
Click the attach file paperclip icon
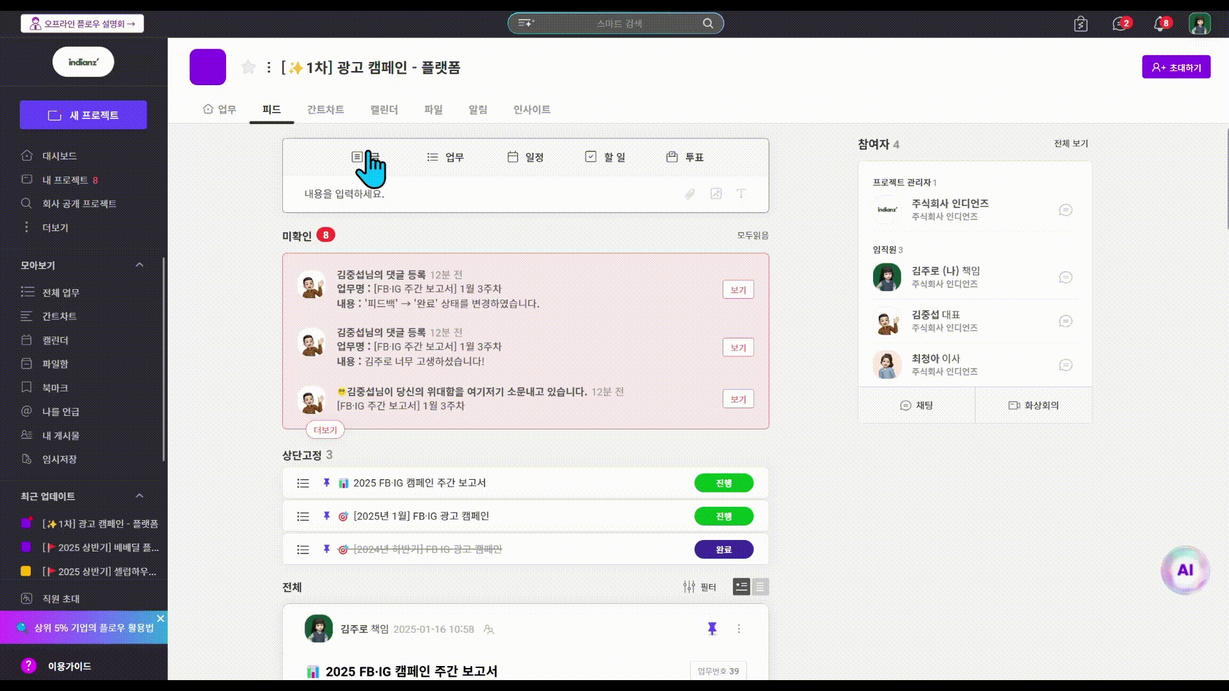click(x=690, y=194)
